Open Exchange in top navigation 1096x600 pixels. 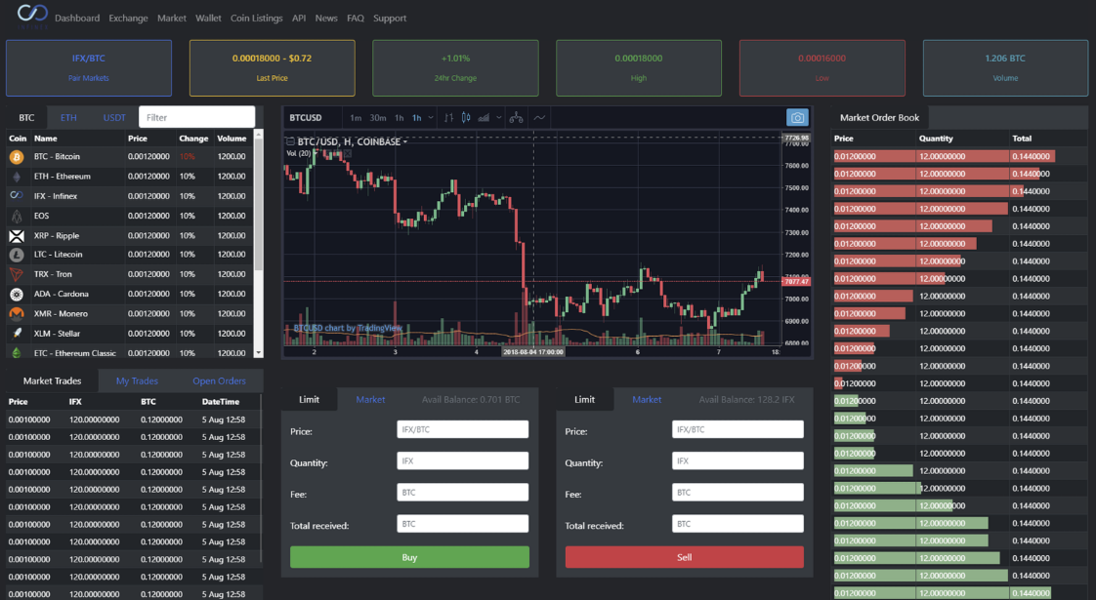pyautogui.click(x=128, y=19)
